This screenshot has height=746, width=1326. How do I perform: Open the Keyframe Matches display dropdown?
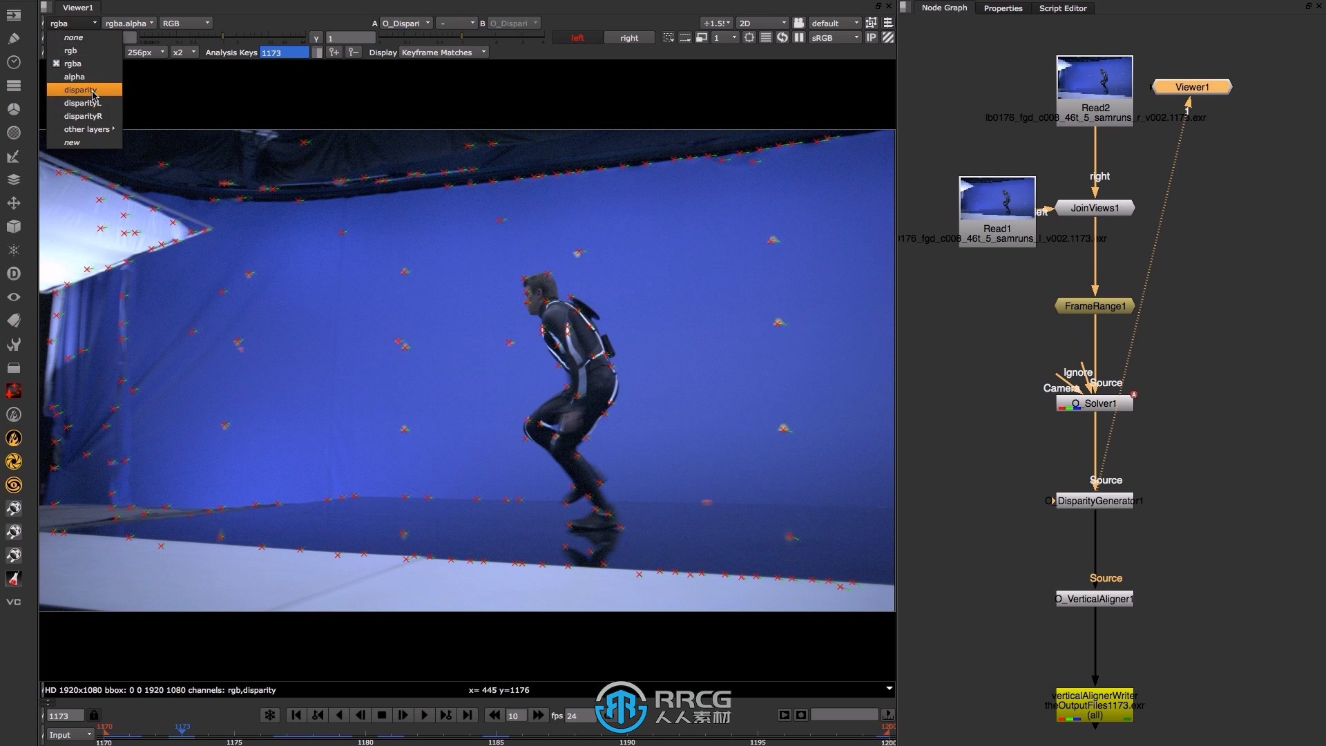443,52
